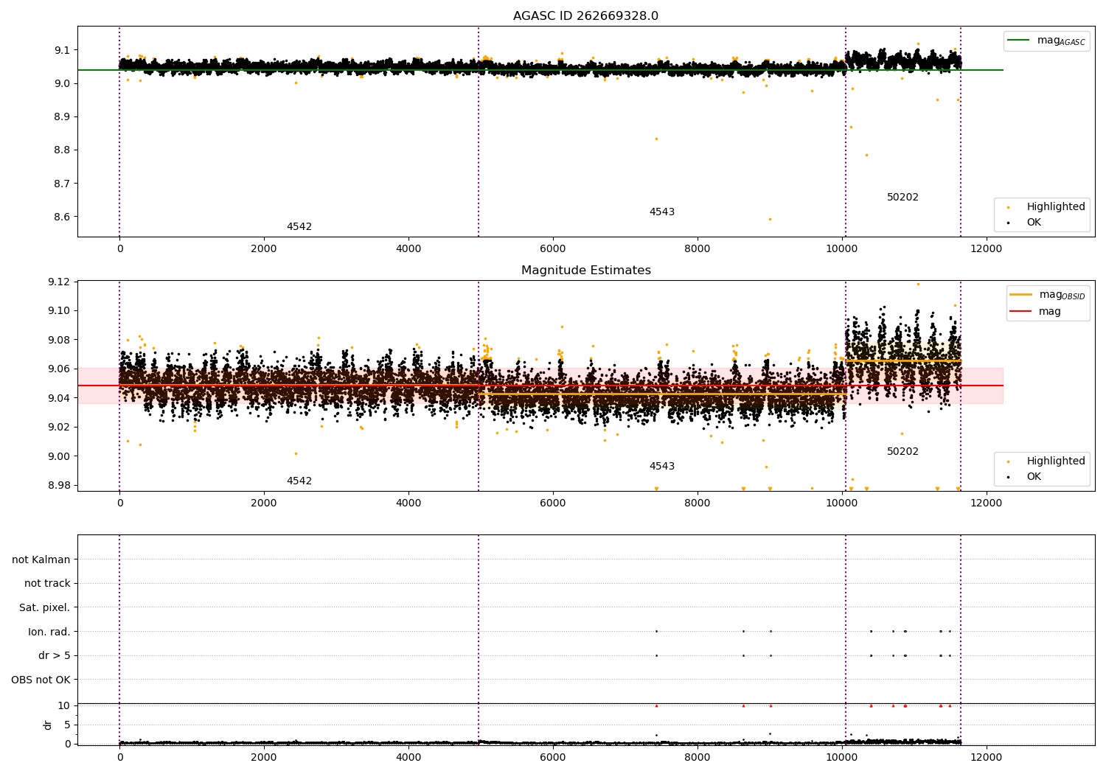Click the 4543 obsid label in top plot
Viewport: 1106px width, 774px height.
pyautogui.click(x=662, y=212)
